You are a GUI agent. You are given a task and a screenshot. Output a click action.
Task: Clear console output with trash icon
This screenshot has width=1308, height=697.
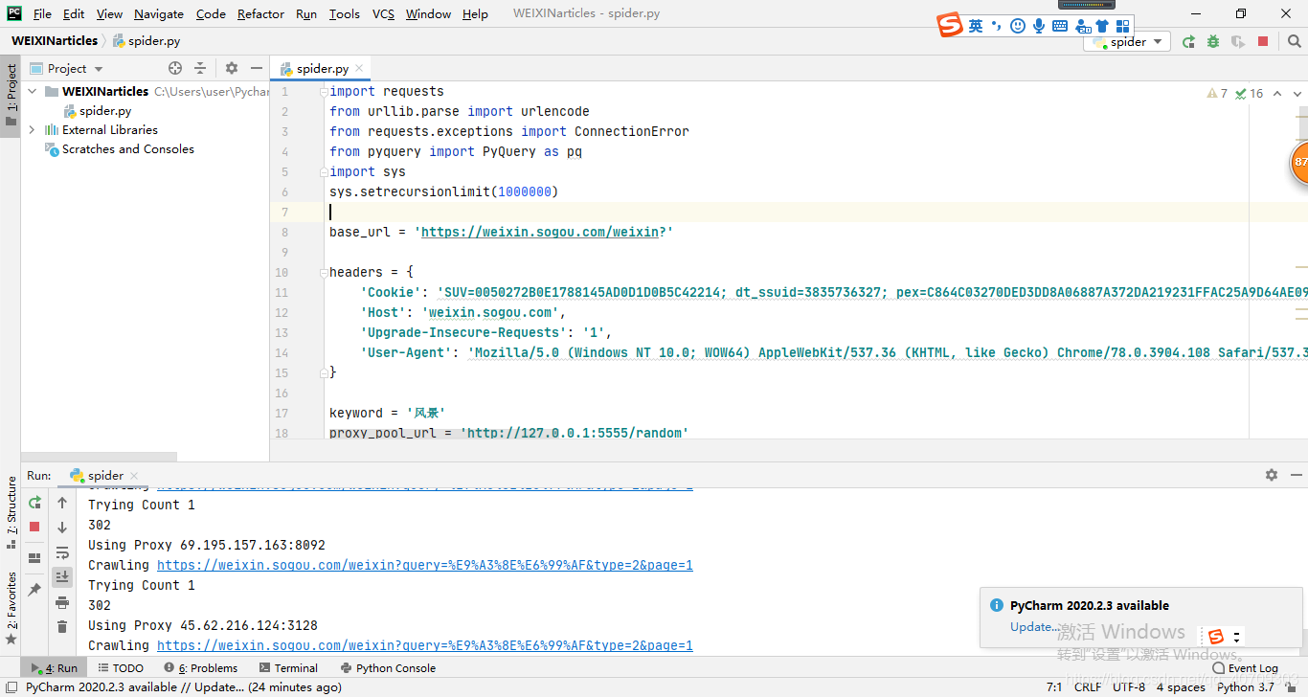click(x=62, y=626)
